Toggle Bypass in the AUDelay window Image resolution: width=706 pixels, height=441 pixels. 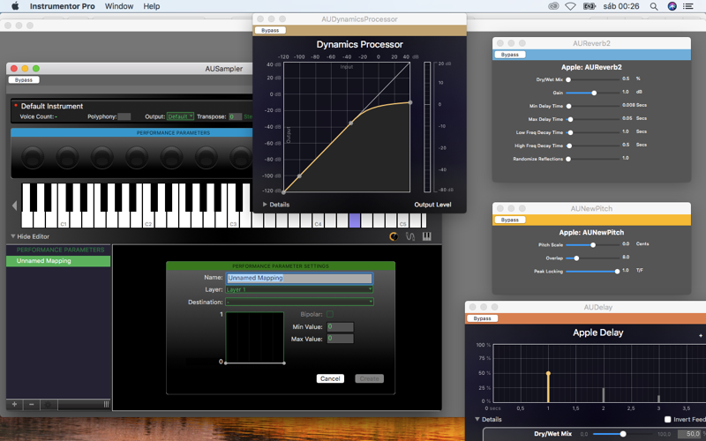point(482,318)
